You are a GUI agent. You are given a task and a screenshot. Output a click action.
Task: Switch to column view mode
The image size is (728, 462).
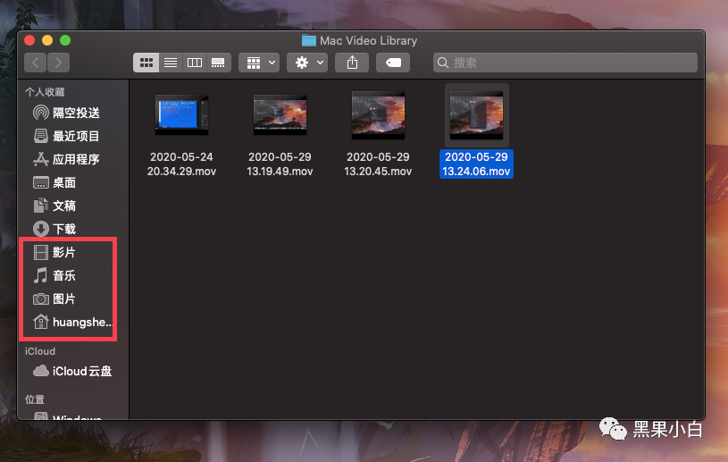click(195, 63)
